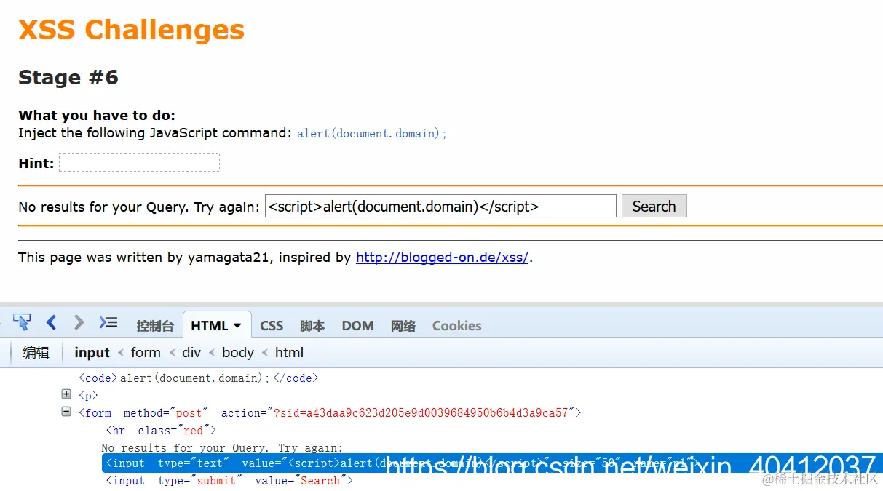Click the Stage #6 heading
Image resolution: width=883 pixels, height=491 pixels.
[x=68, y=77]
